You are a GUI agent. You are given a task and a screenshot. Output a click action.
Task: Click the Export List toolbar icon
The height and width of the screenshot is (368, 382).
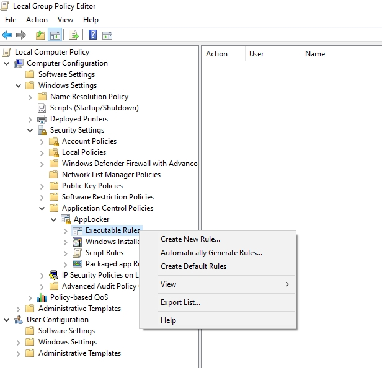(x=74, y=35)
